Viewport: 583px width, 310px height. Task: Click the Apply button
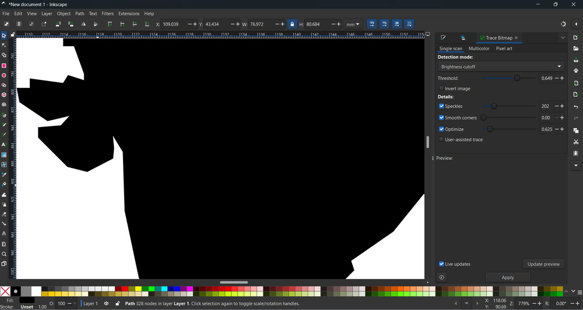pos(508,277)
